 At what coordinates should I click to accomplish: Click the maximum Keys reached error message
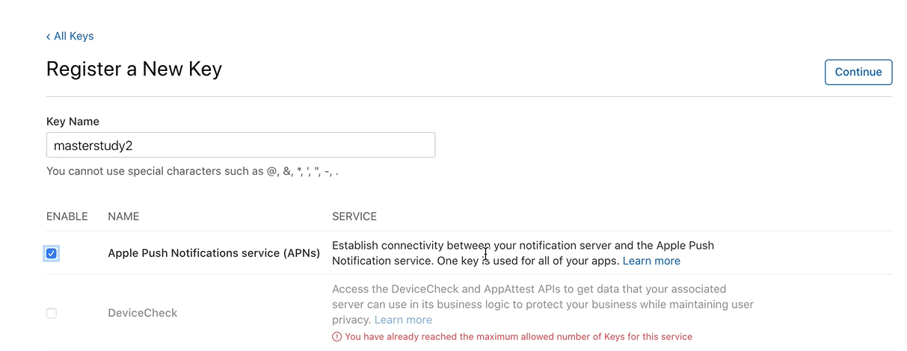[518, 337]
